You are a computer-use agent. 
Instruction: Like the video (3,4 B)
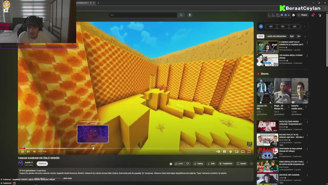point(179,164)
